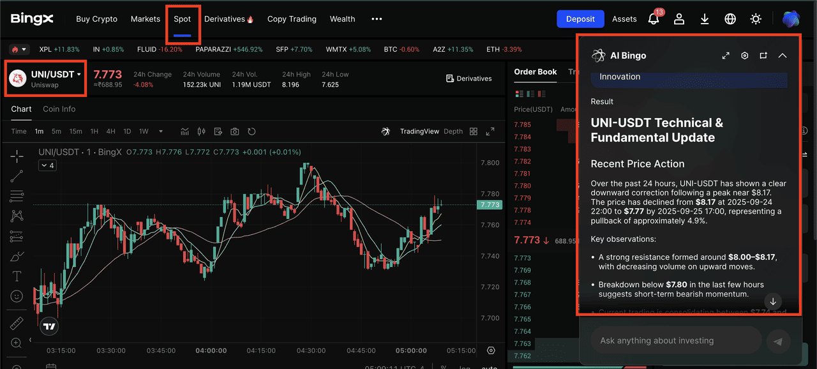Send the AI Bingo message
The image size is (817, 369).
778,342
